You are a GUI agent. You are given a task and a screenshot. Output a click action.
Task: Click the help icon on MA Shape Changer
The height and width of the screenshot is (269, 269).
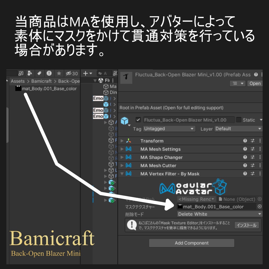point(245,157)
